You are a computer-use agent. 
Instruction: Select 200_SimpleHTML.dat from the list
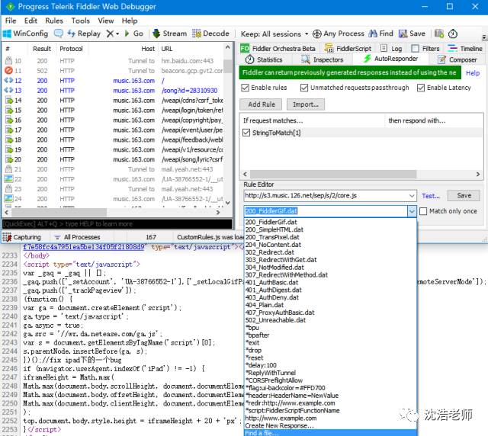(x=274, y=229)
